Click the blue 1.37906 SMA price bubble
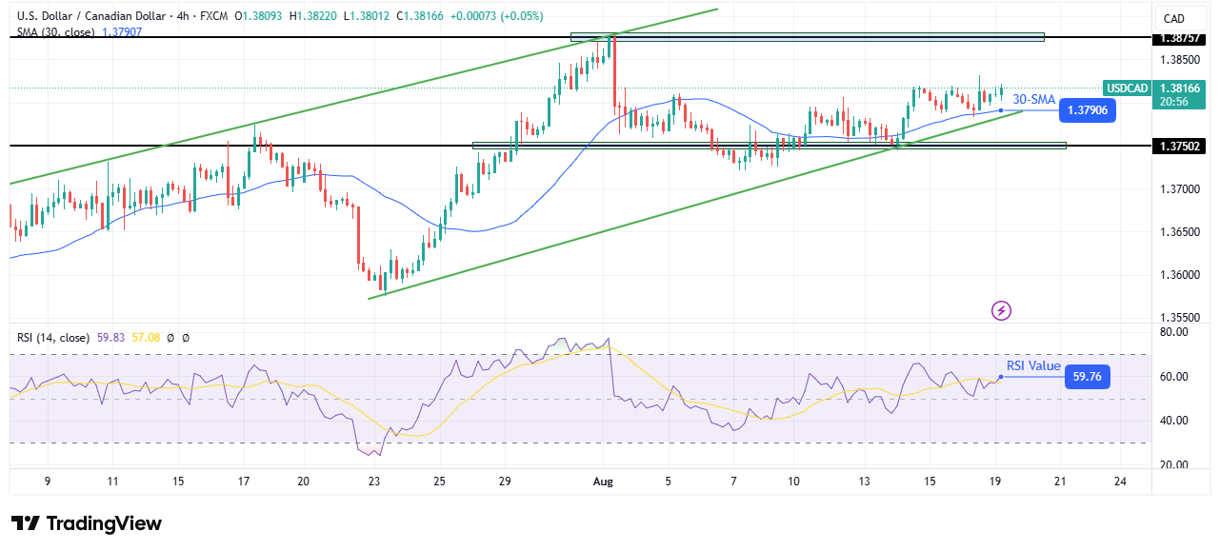The image size is (1220, 551). pyautogui.click(x=1087, y=110)
